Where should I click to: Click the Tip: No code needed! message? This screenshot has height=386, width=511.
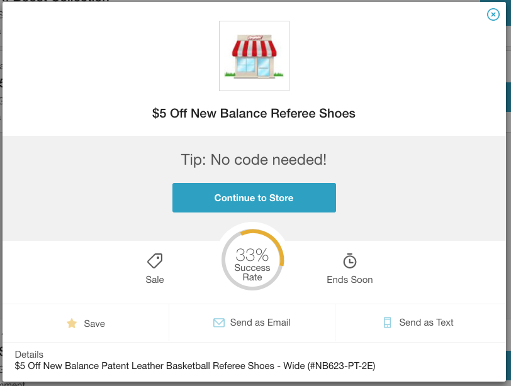(x=254, y=160)
